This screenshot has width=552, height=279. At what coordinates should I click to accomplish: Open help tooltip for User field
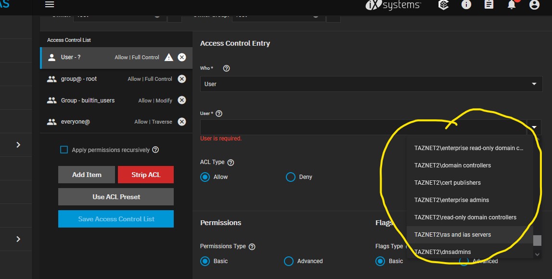point(219,114)
